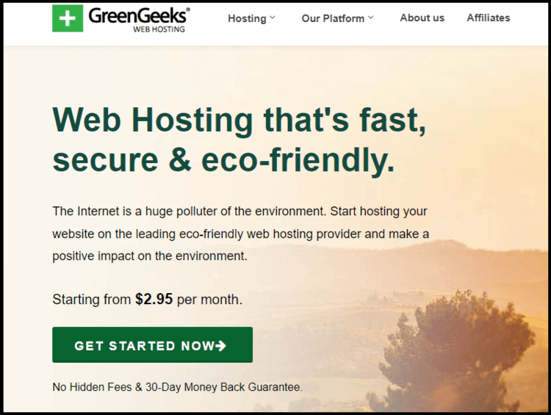Click the $2.95 price text

[154, 300]
